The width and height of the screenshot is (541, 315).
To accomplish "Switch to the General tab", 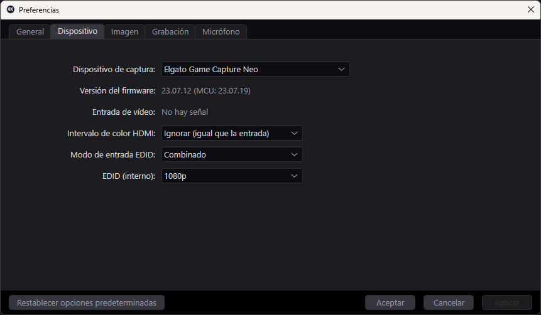I will pyautogui.click(x=30, y=32).
